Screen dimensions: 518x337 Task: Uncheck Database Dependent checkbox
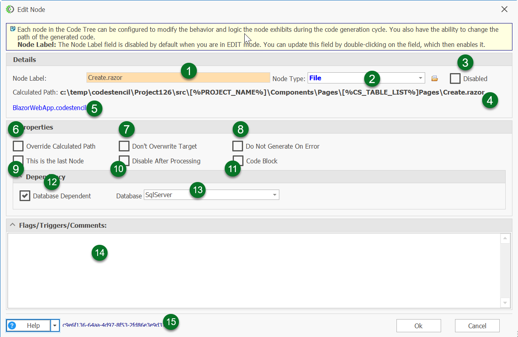pos(25,196)
